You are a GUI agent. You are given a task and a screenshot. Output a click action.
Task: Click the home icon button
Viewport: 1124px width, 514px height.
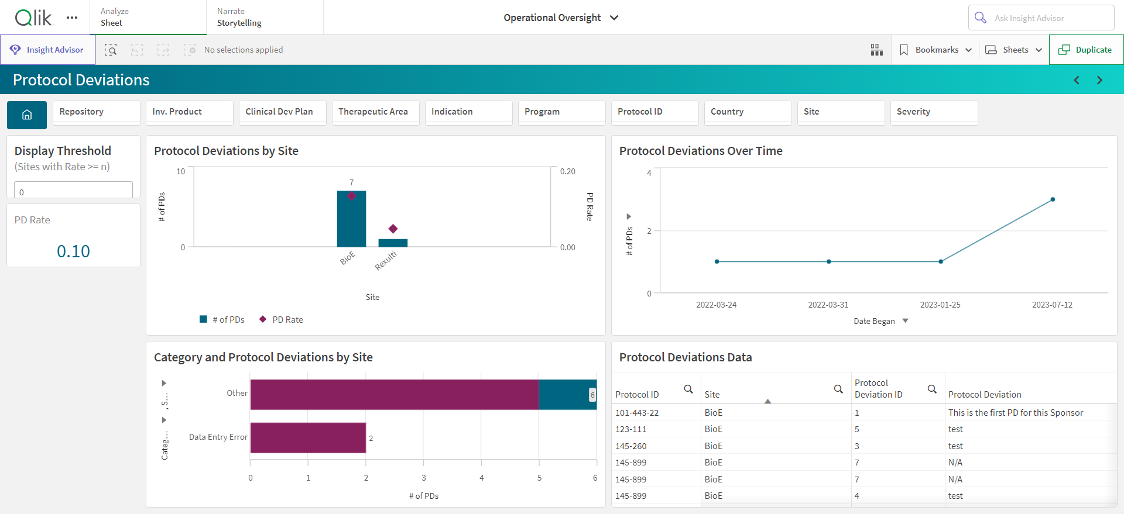click(x=27, y=115)
